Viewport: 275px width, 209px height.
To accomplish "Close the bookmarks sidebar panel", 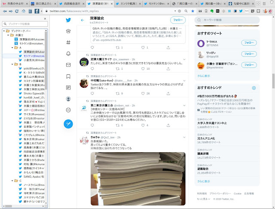I will point(45,18).
